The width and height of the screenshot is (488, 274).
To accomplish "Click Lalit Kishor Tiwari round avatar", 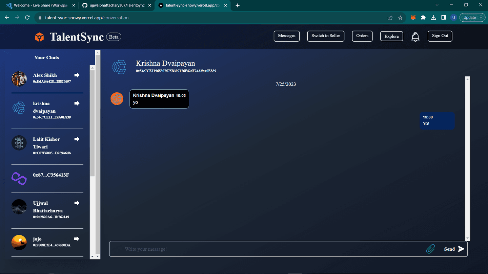I will [19, 143].
